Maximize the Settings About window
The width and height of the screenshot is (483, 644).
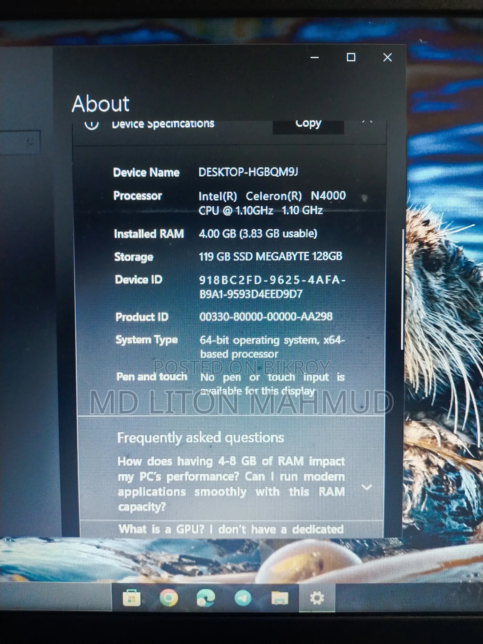click(351, 57)
